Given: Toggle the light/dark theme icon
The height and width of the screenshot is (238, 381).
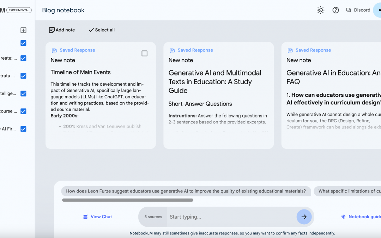Looking at the screenshot, I should tap(320, 10).
